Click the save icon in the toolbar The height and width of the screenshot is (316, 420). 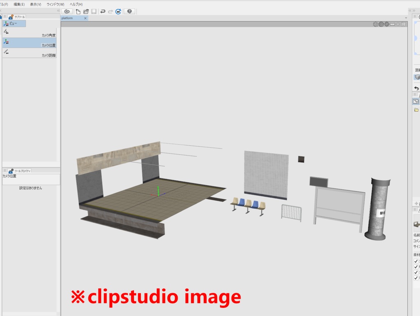(x=94, y=11)
